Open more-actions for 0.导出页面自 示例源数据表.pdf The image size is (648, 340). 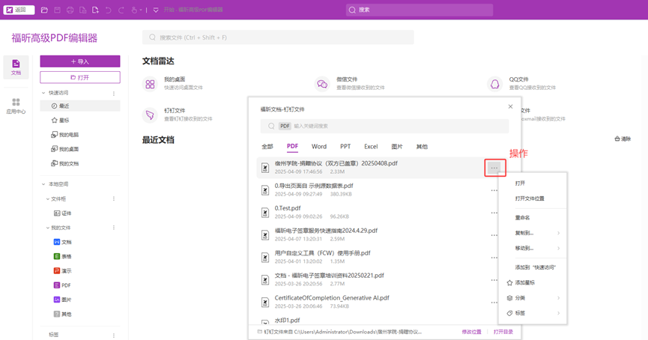494,190
